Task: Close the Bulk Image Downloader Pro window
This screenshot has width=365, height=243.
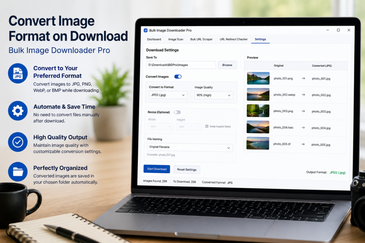Action: coord(349,30)
